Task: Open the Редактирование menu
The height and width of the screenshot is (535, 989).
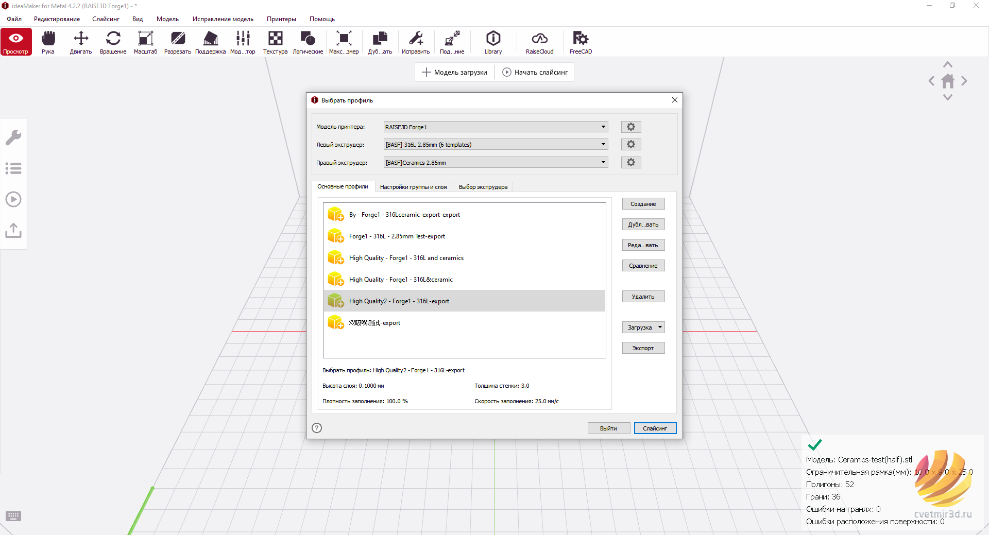Action: 57,19
